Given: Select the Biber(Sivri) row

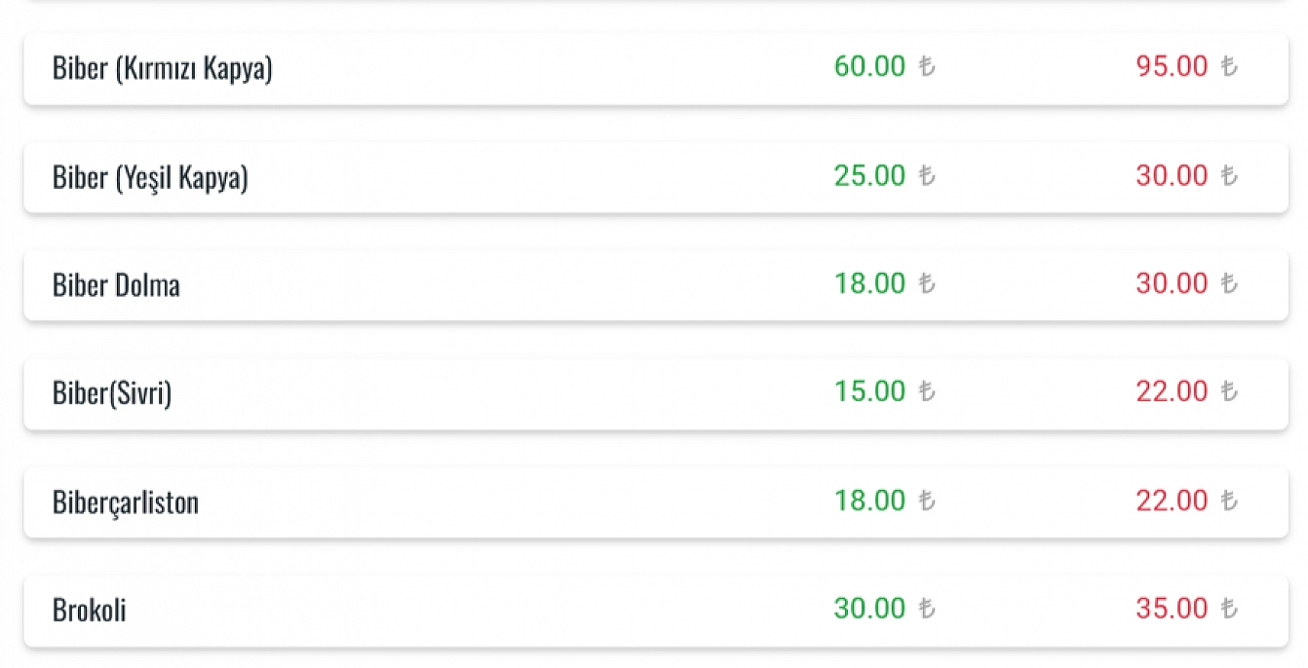Looking at the screenshot, I should click(655, 393).
